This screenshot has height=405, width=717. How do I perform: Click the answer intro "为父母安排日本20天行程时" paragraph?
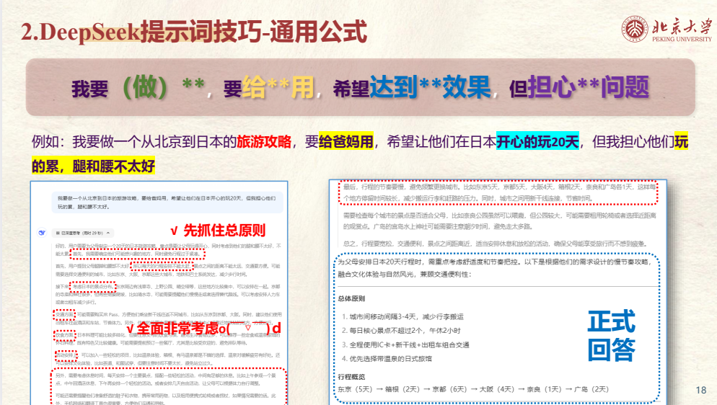click(495, 268)
